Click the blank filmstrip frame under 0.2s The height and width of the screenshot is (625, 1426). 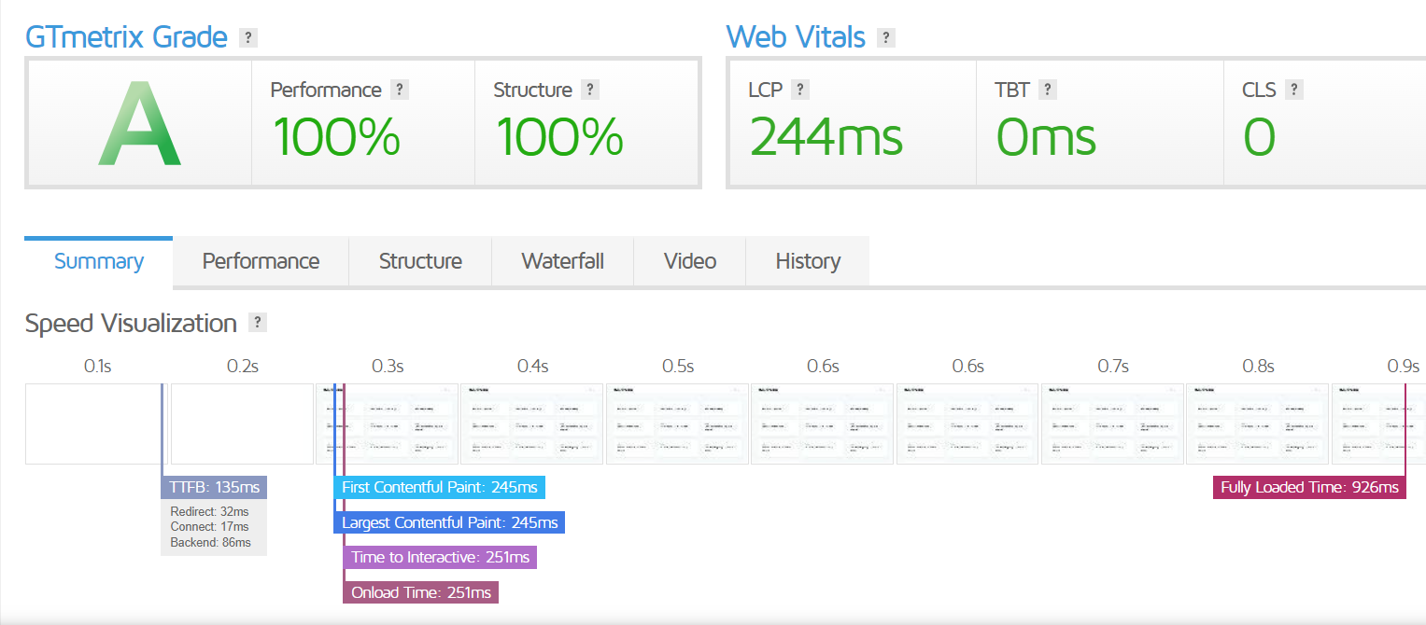click(242, 424)
